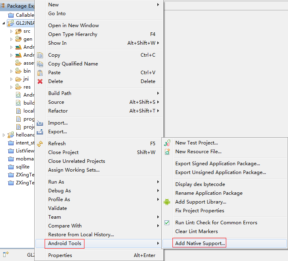Screen dimensions: 288x261
Task: Click the Android robot Add Support Library icon
Action: pyautogui.click(x=167, y=202)
